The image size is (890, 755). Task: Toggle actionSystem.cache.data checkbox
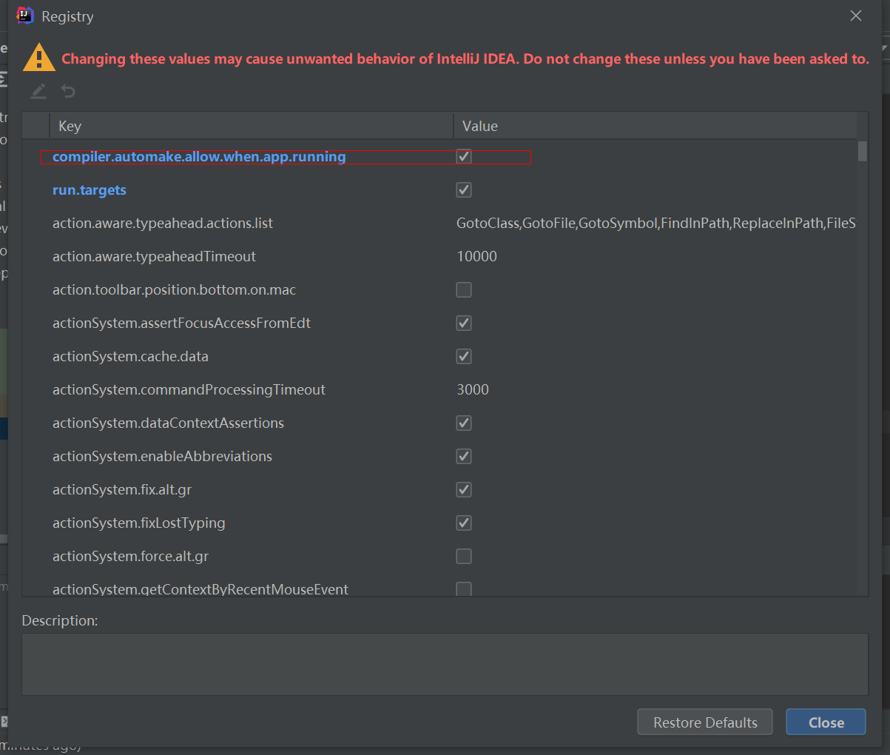(x=464, y=356)
